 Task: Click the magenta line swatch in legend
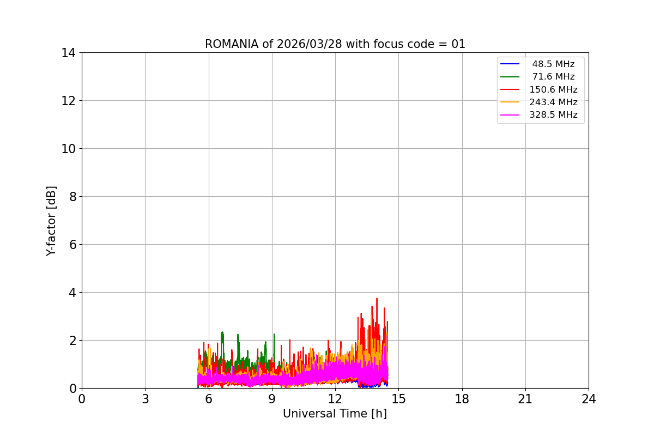point(510,115)
